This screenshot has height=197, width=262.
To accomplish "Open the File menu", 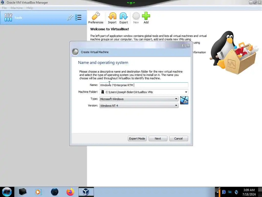I will (4, 8).
